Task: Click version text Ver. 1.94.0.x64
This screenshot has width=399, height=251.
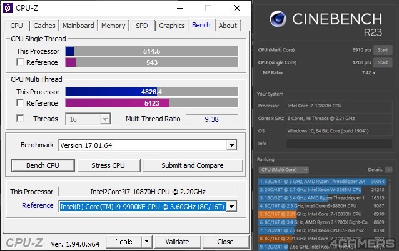Action: point(75,244)
